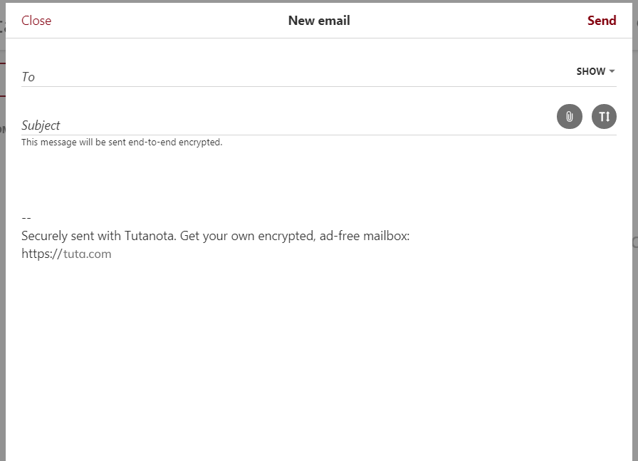The image size is (638, 461).
Task: Close the New email composer
Action: [x=36, y=21]
